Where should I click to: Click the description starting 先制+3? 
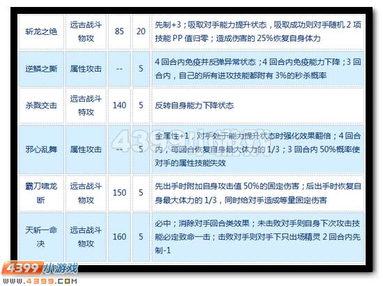pos(258,32)
